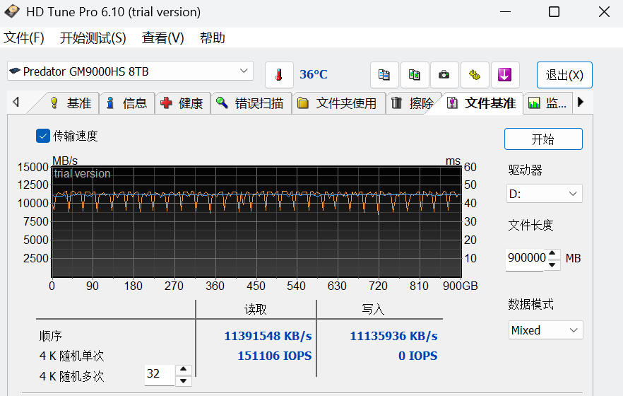Click the queue depth field showing 32

click(x=160, y=375)
